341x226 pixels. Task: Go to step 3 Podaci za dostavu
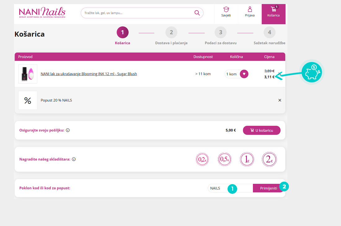220,33
